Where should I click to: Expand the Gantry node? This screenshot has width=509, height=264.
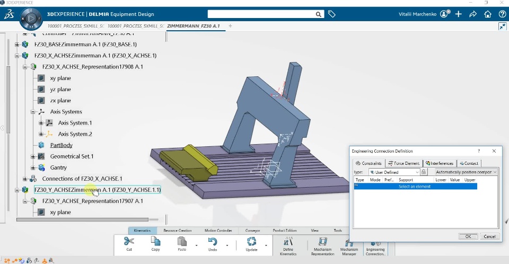(x=33, y=168)
